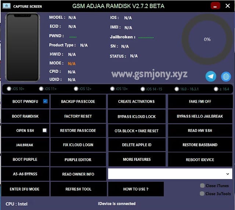Click the REFRESH TOOL button
The image size is (235, 210).
pos(79,189)
